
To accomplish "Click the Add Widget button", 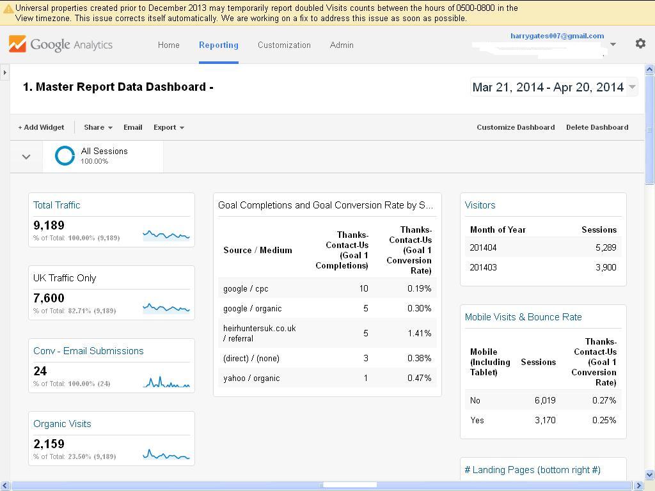I will coord(41,127).
